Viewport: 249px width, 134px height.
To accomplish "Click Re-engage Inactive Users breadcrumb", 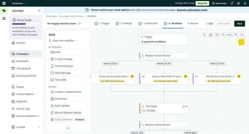I will coord(71,16).
